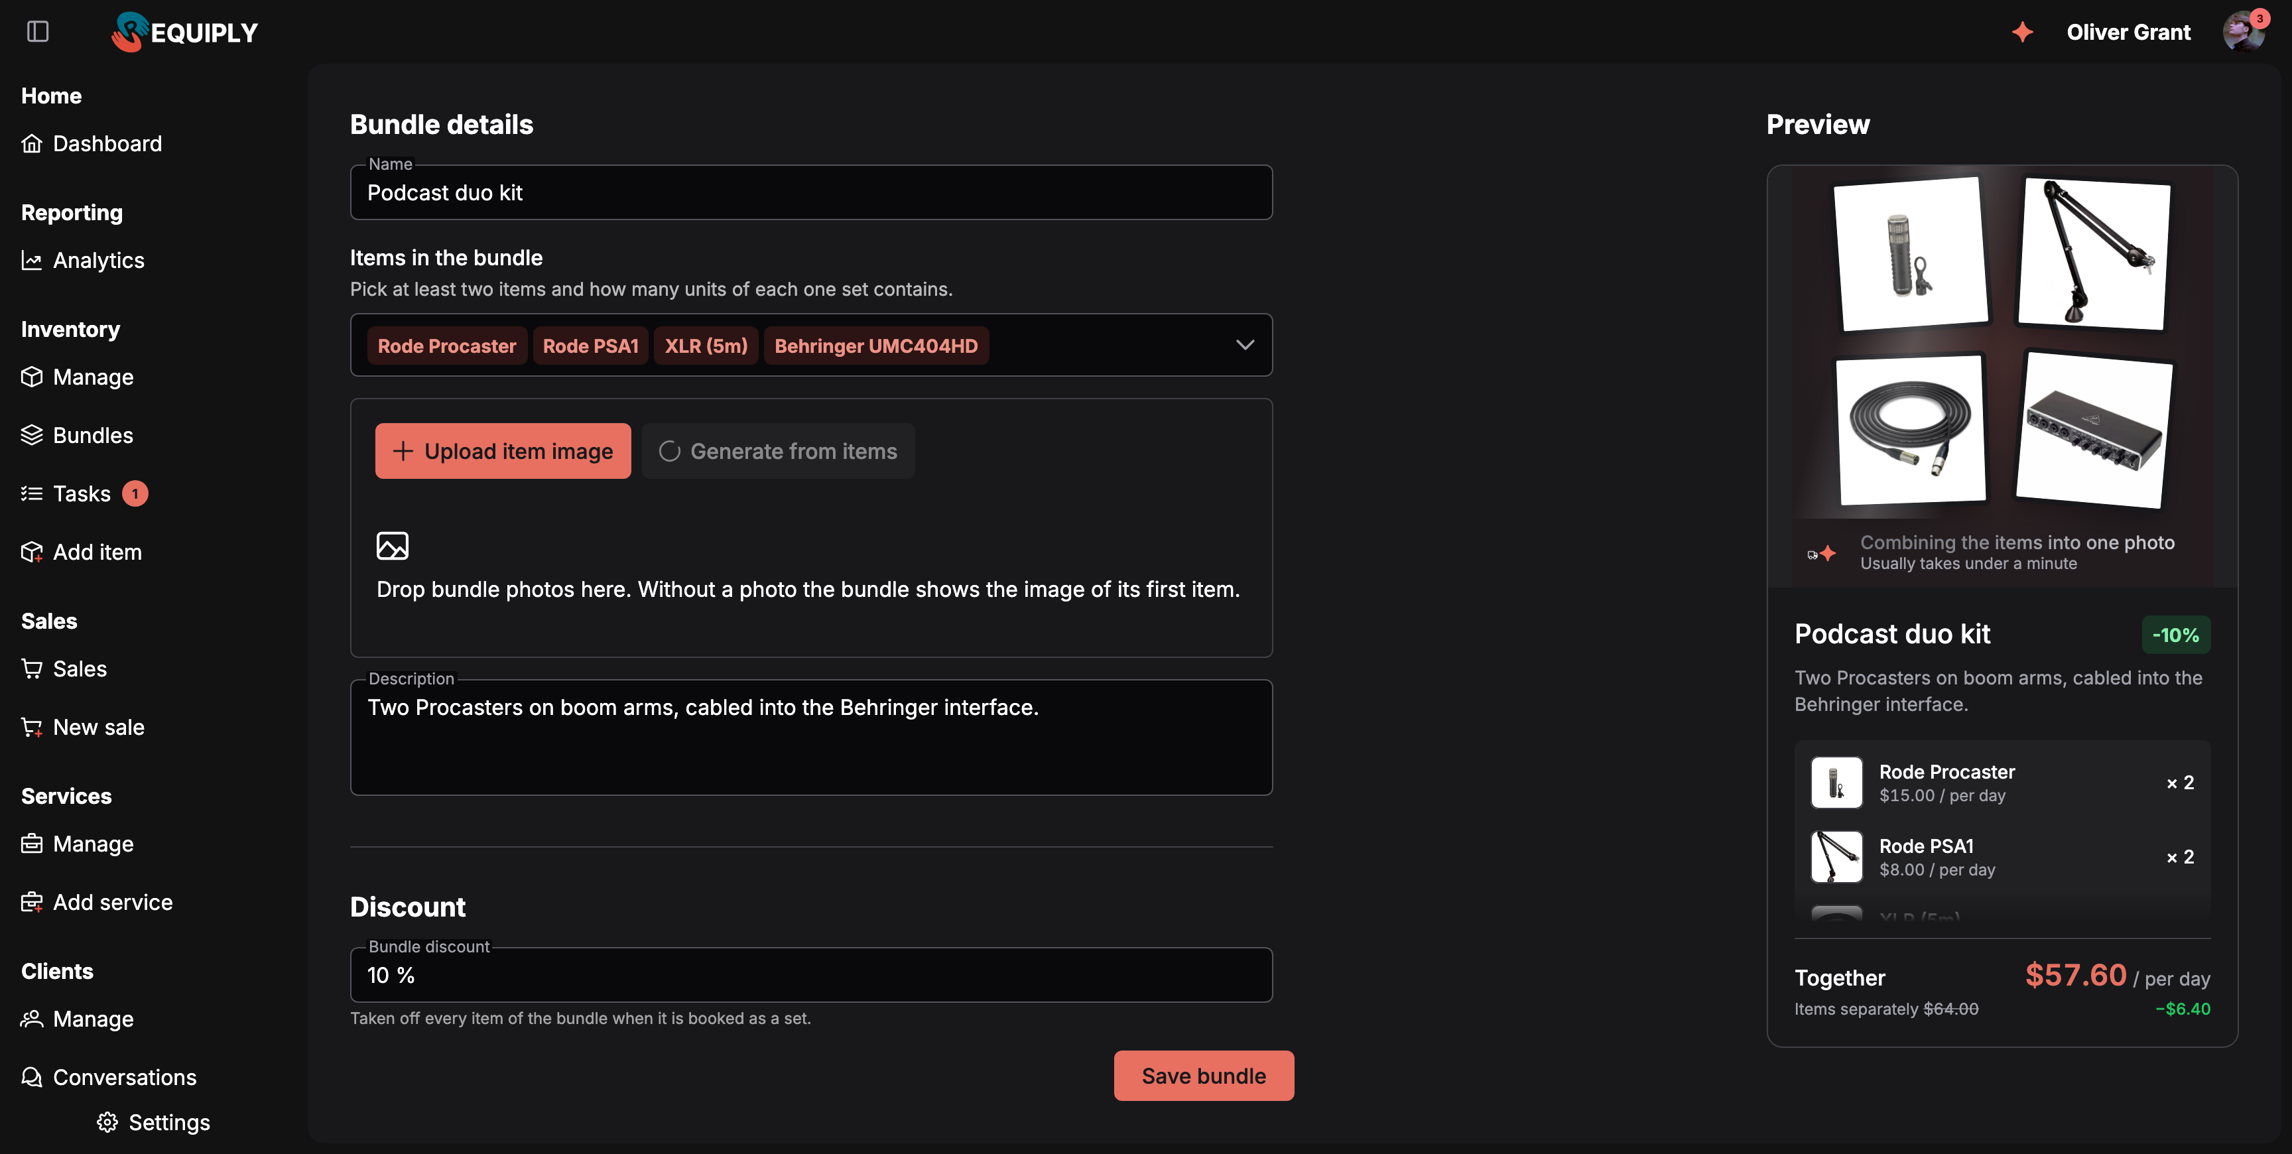Expand the bundle items dropdown chevron
Image resolution: width=2292 pixels, height=1154 pixels.
pyautogui.click(x=1245, y=346)
